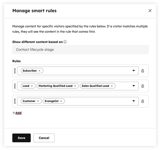The width and height of the screenshot is (160, 150).
Task: Grab the drag handle of the Subscriber rule
Action: pos(15,71)
